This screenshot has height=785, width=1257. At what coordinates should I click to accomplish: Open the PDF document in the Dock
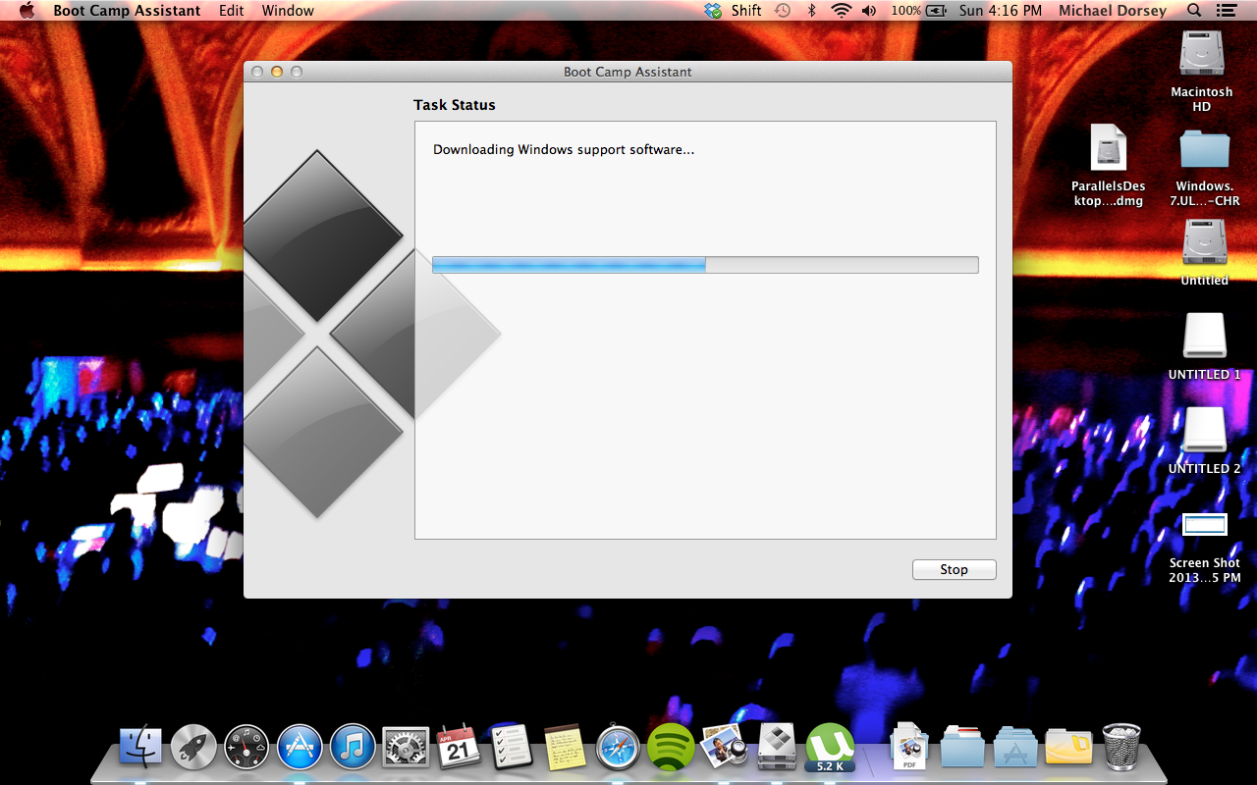tap(908, 748)
